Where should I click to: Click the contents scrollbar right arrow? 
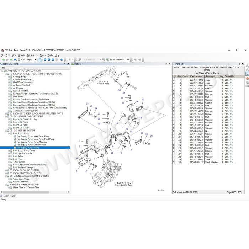(x=68, y=192)
